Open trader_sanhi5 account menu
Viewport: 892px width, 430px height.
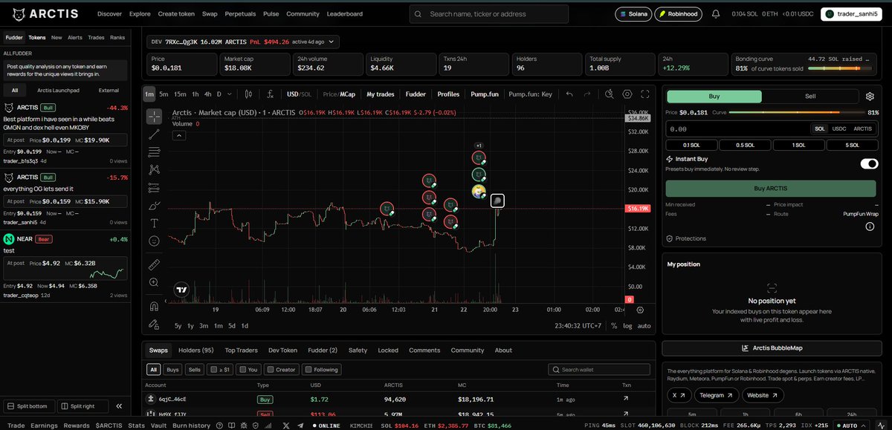pos(851,13)
